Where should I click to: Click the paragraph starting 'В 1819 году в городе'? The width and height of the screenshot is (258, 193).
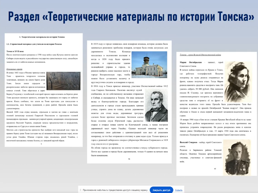click(x=129, y=63)
